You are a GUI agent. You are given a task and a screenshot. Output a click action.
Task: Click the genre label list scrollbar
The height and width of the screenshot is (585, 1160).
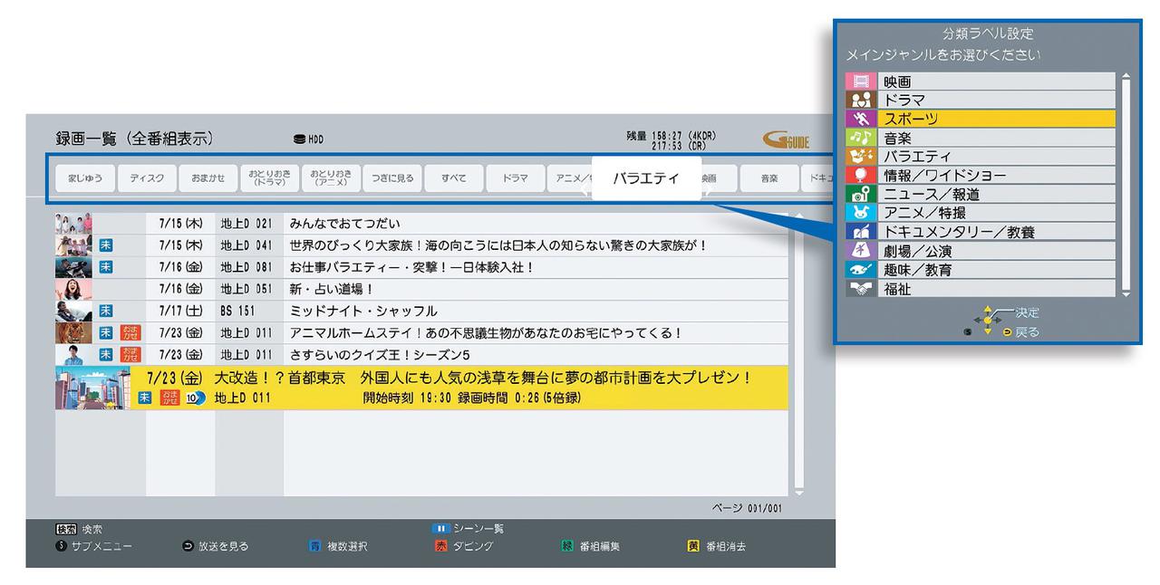click(1126, 186)
